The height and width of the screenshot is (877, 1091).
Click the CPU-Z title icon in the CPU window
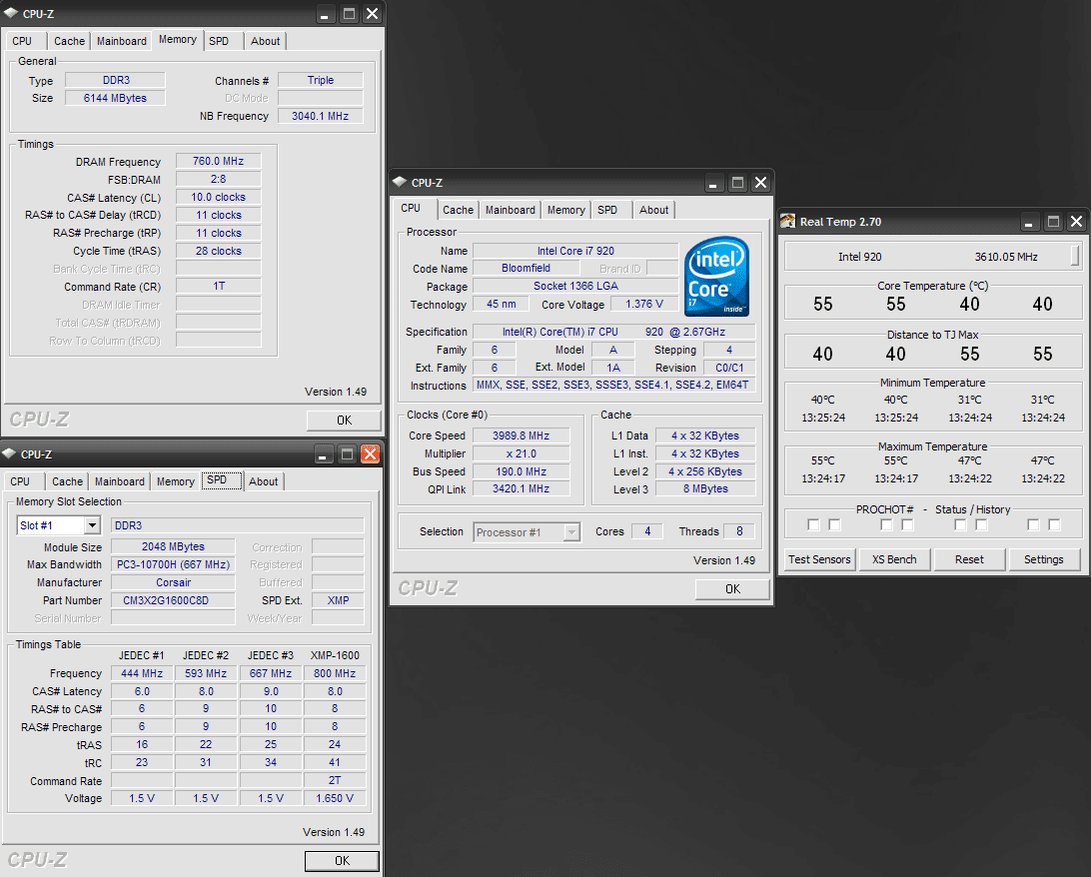coord(400,182)
